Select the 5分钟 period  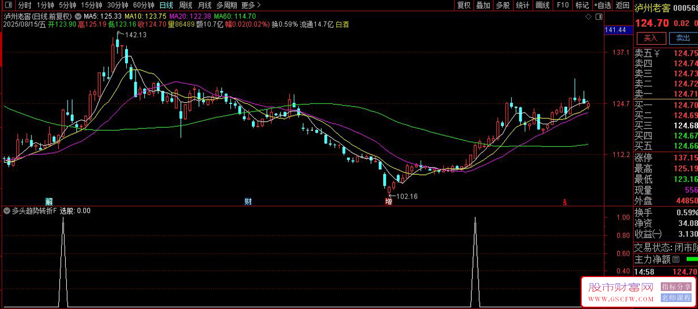tap(67, 5)
